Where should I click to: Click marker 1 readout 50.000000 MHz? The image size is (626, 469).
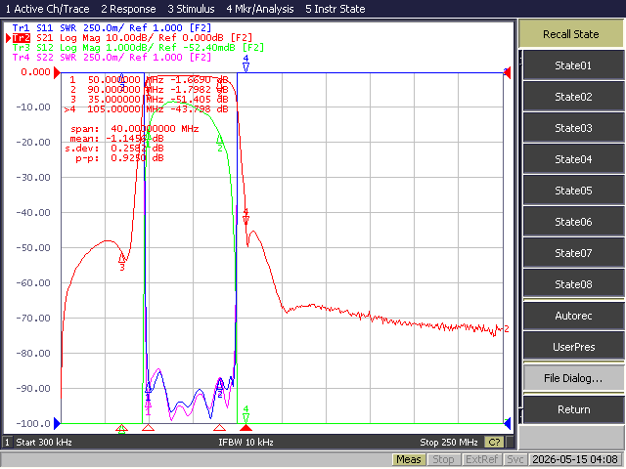click(x=149, y=80)
